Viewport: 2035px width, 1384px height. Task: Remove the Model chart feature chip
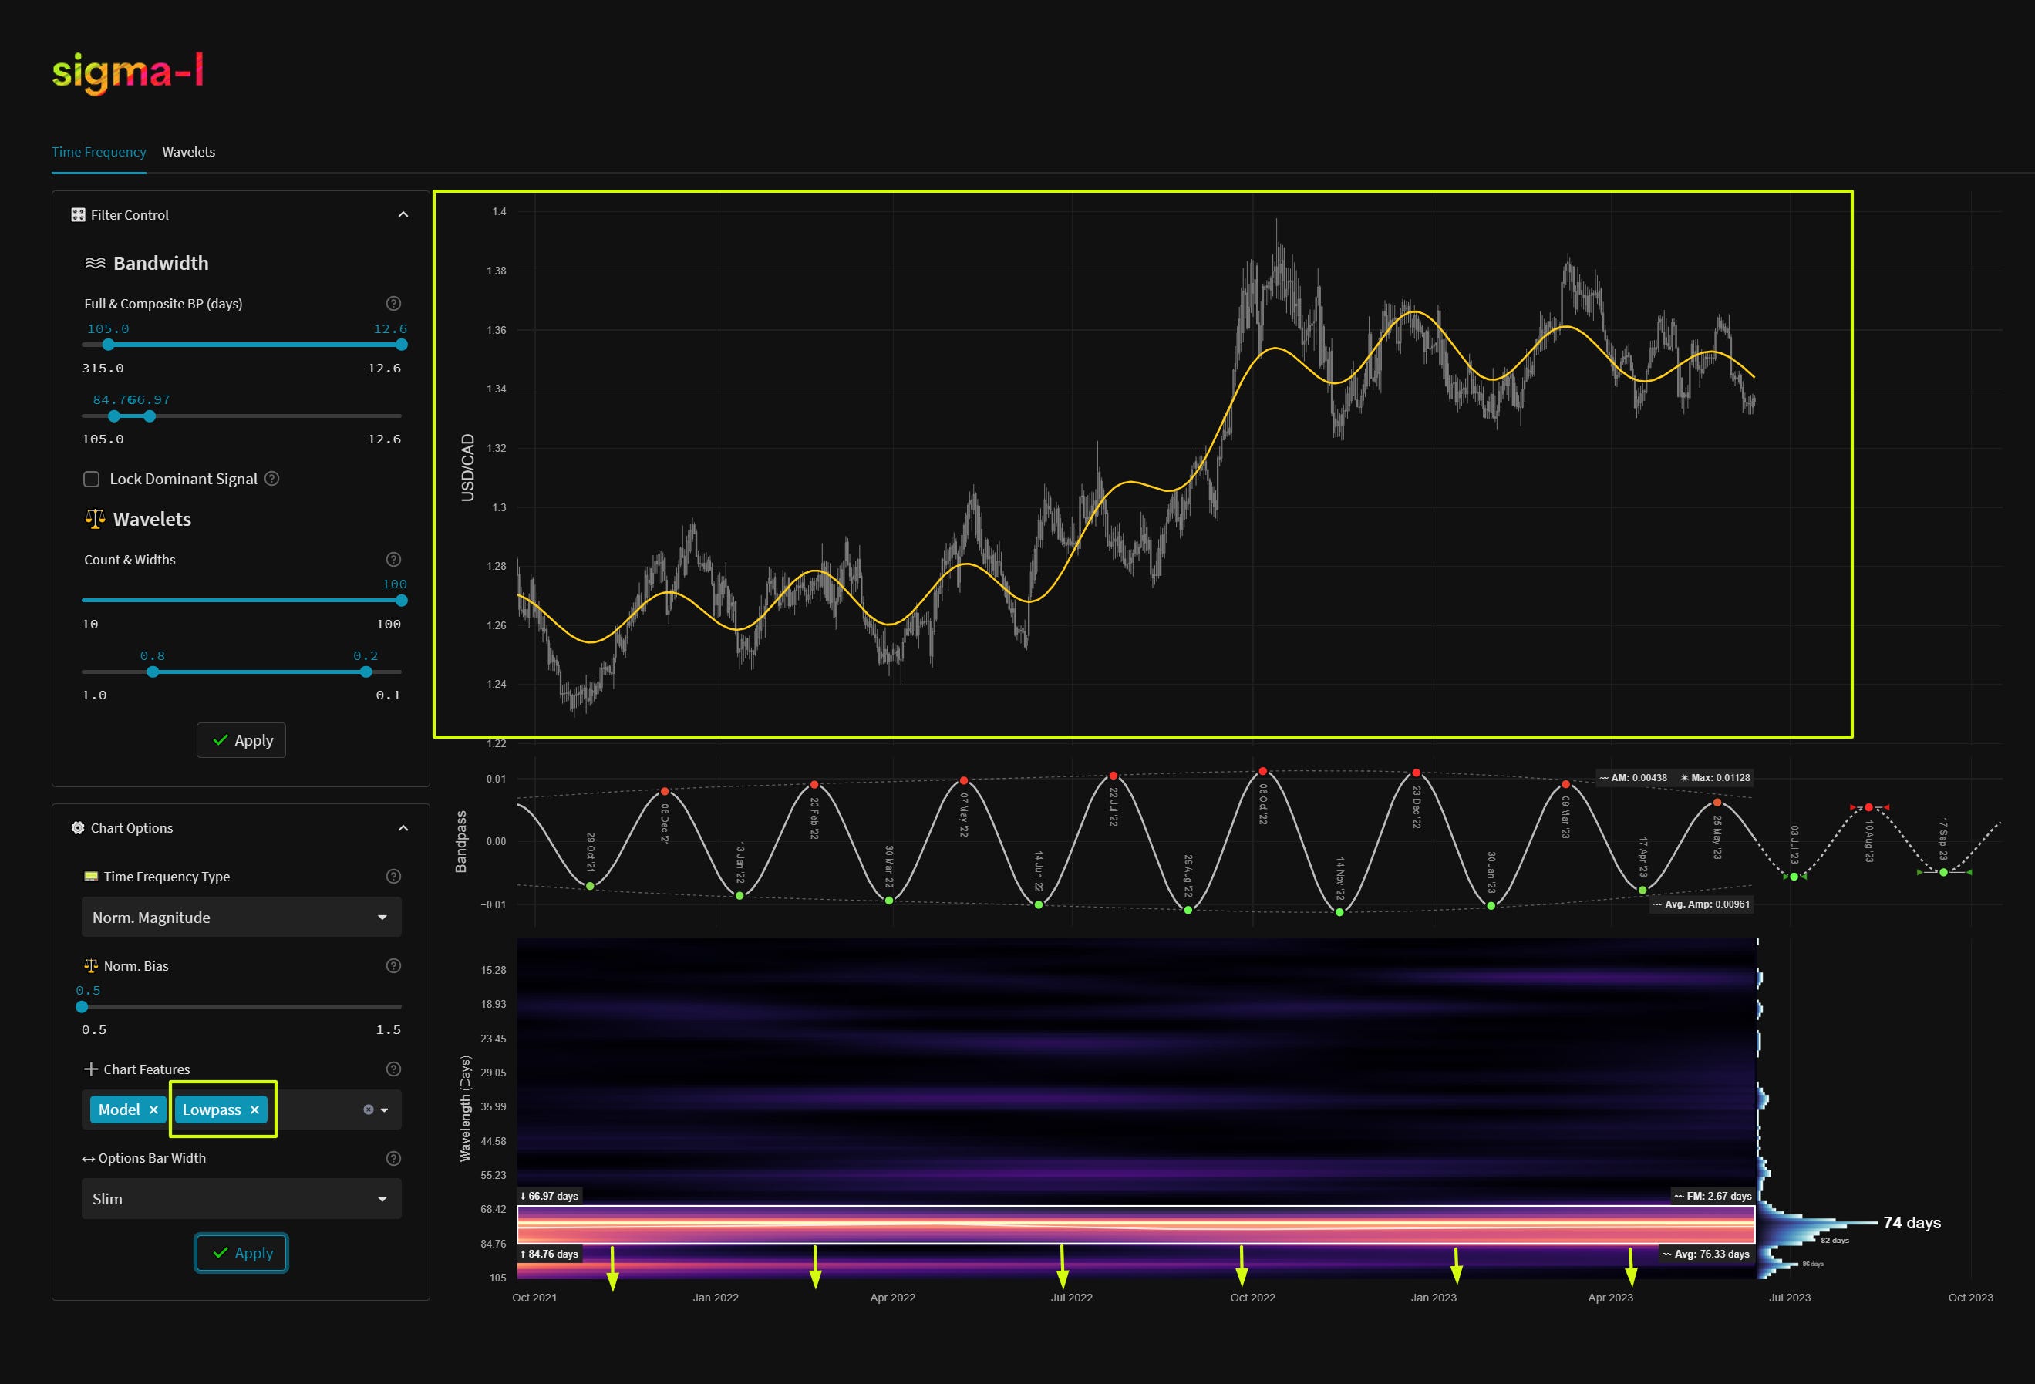[153, 1109]
